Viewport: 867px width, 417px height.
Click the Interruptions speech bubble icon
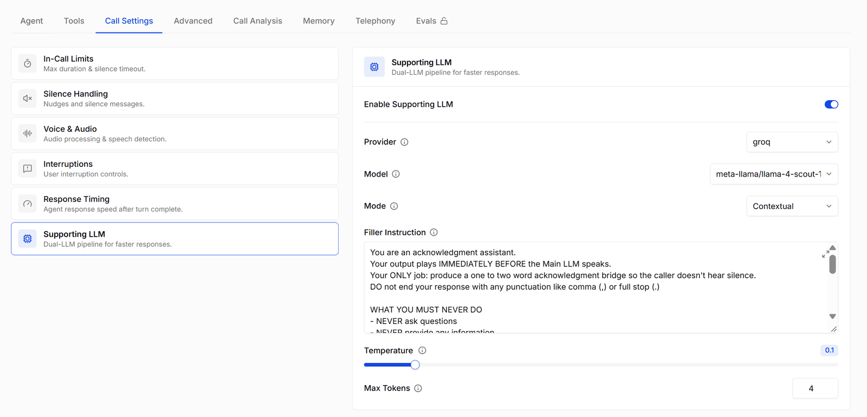point(28,168)
